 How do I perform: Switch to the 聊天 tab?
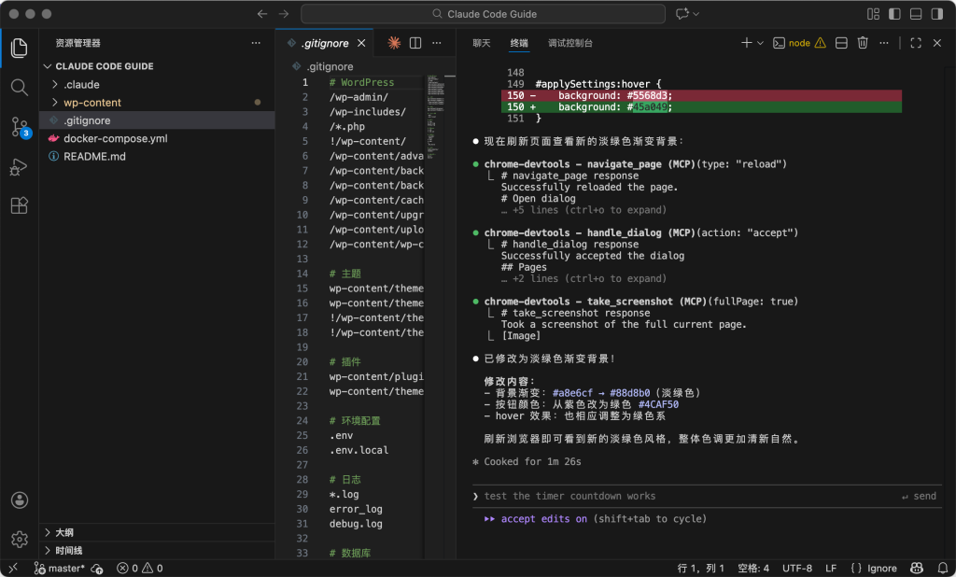482,43
